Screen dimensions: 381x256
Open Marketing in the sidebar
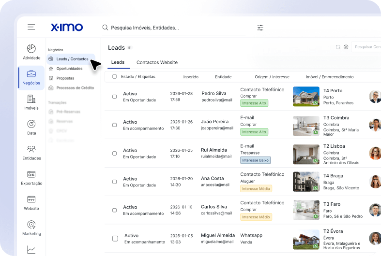click(31, 228)
